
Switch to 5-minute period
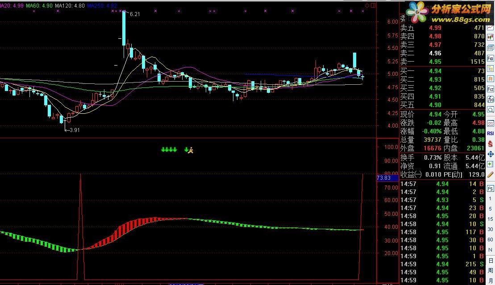coord(490,209)
